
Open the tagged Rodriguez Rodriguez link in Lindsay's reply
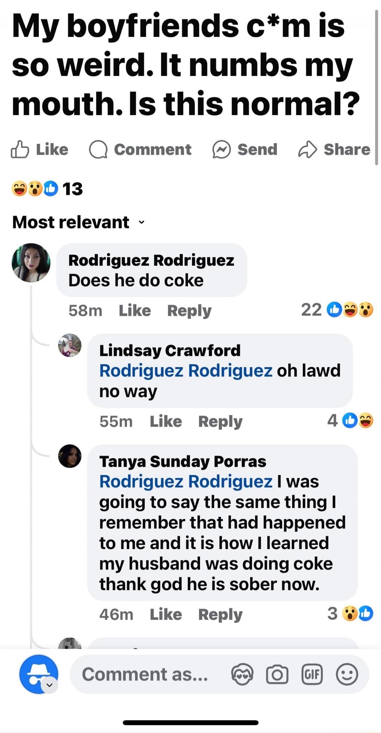(186, 371)
